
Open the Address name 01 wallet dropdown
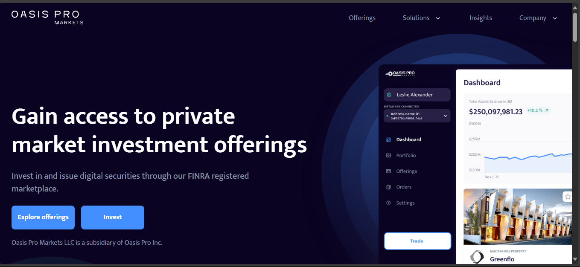point(445,116)
